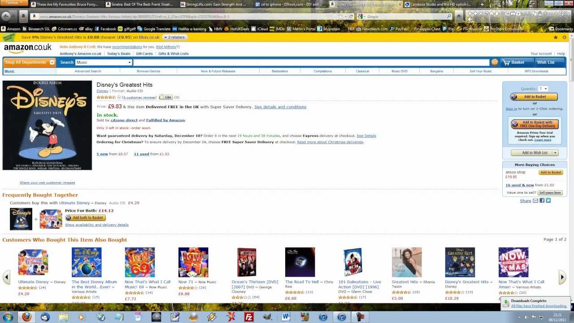Click the star icon on comparison bar
The height and width of the screenshot is (323, 574).
point(556,37)
